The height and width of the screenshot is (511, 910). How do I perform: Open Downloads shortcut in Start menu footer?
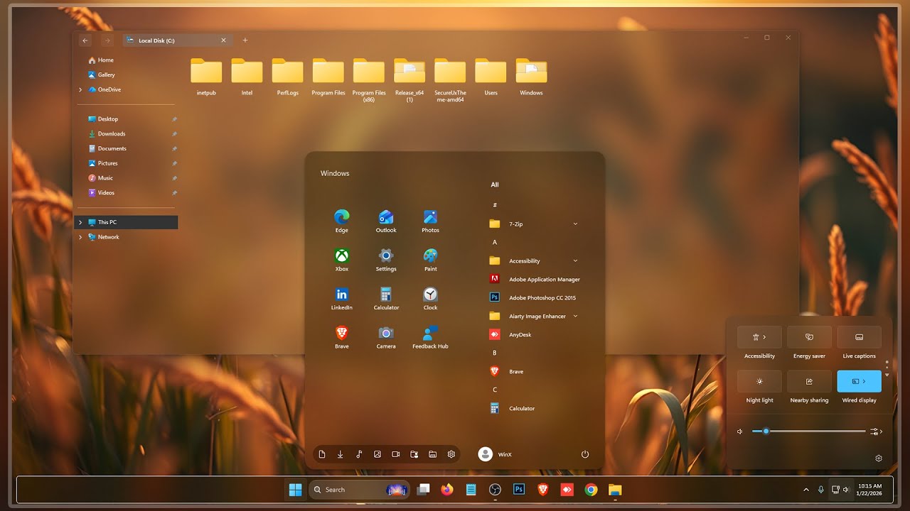pyautogui.click(x=341, y=454)
